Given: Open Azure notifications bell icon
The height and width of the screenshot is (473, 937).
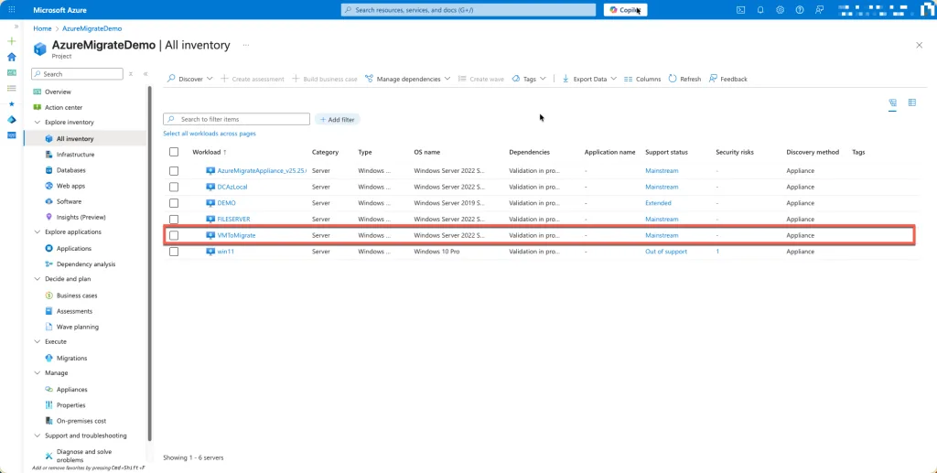Looking at the screenshot, I should (x=760, y=10).
